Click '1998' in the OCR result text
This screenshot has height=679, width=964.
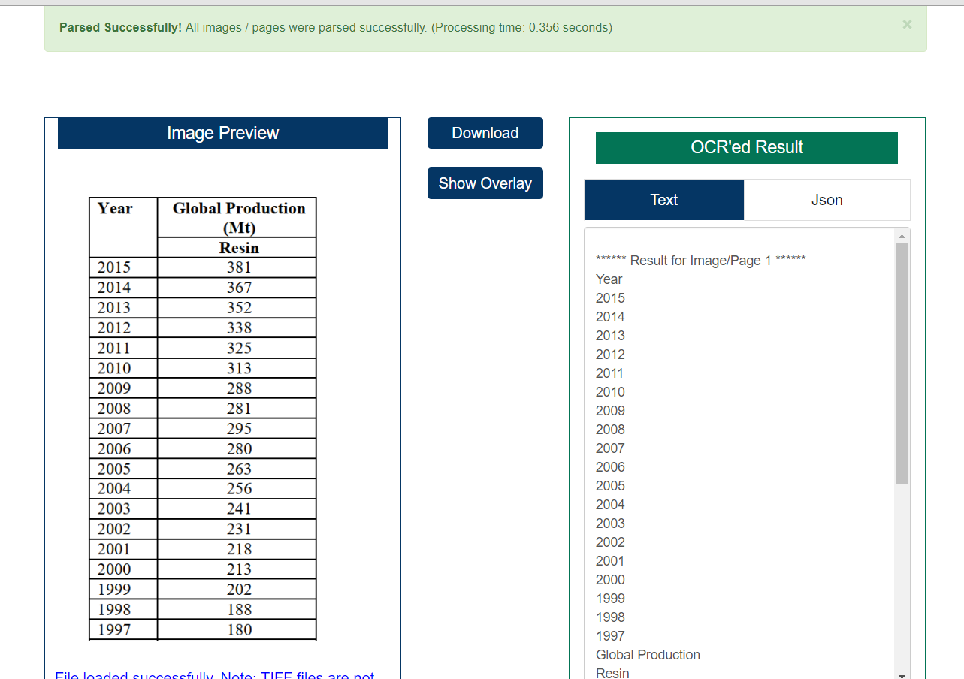point(610,617)
